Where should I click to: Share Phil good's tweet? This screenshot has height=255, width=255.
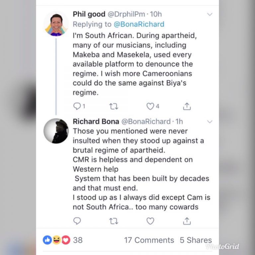coord(187,106)
